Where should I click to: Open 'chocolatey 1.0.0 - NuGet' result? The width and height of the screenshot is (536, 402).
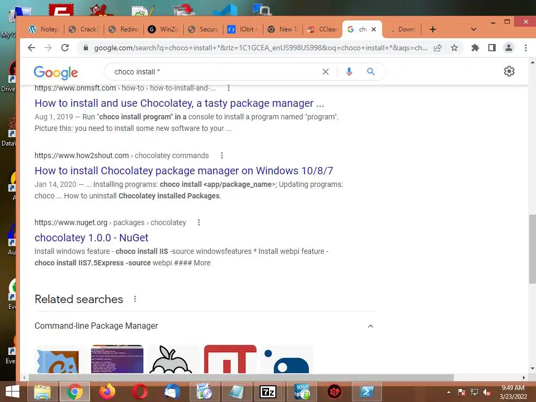(x=91, y=238)
